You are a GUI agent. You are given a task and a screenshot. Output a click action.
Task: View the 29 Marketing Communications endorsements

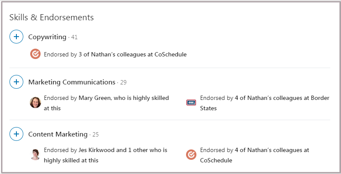point(123,82)
